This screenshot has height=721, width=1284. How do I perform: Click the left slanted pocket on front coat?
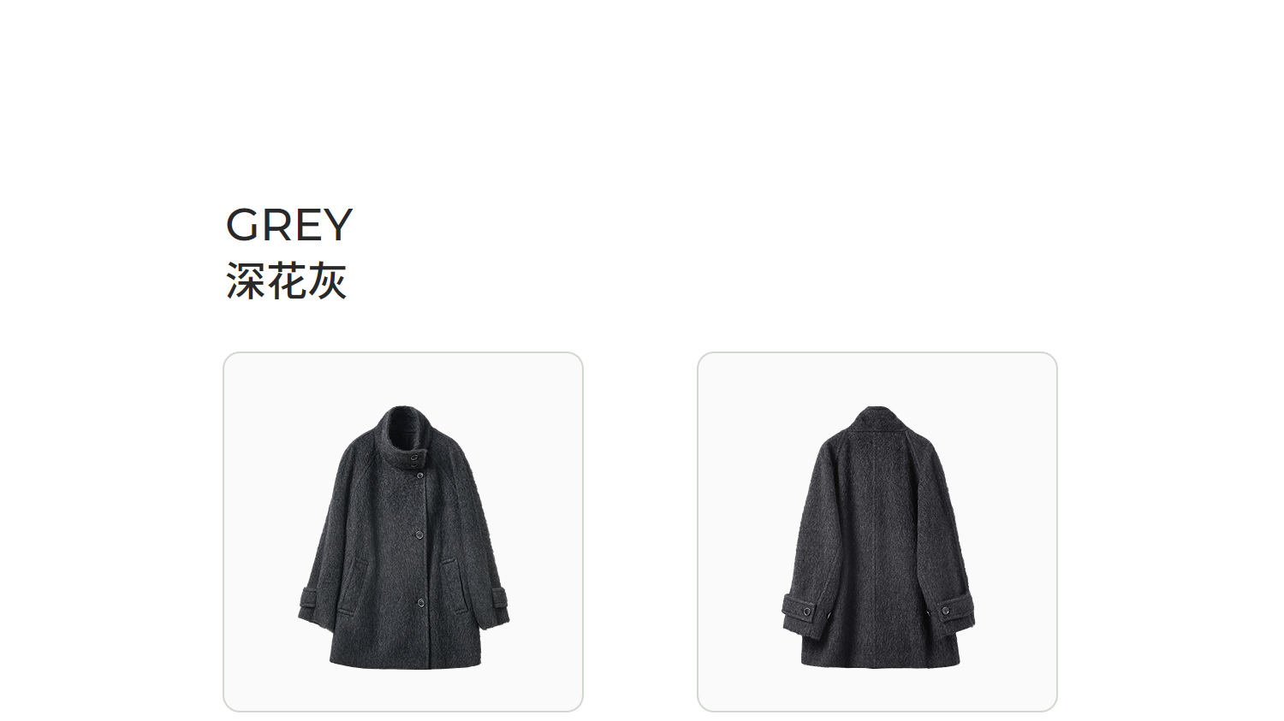point(354,584)
